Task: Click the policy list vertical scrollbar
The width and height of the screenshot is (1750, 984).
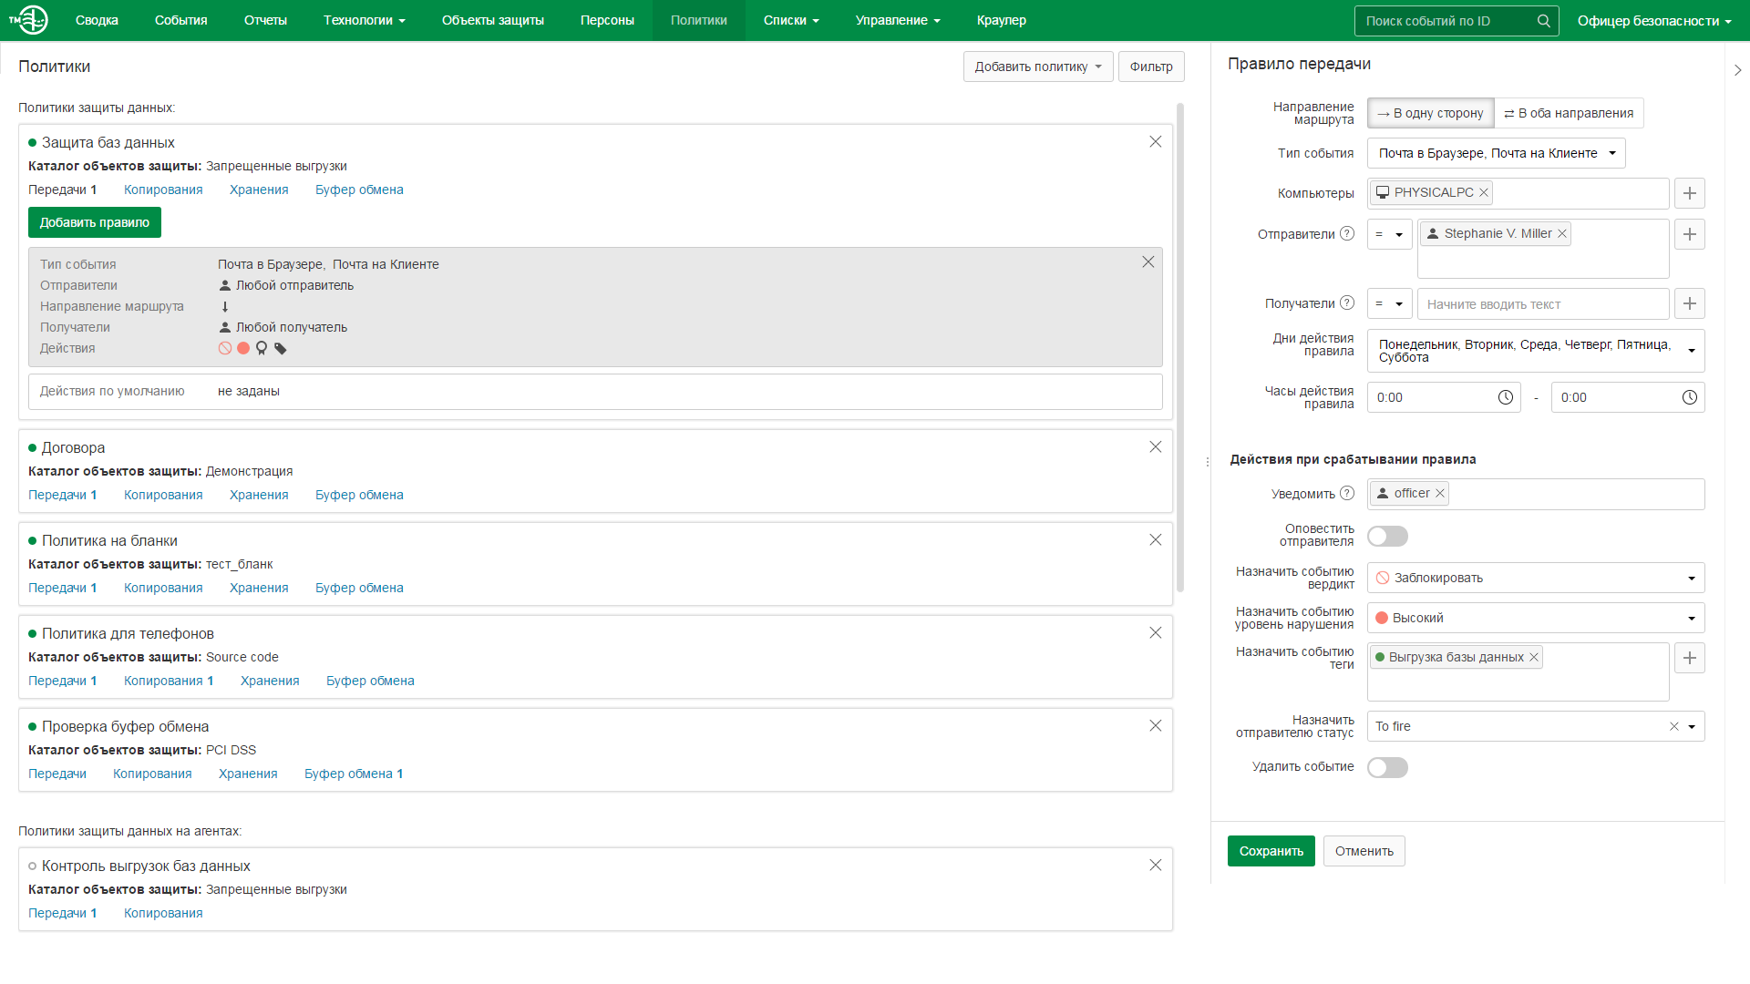Action: (x=1180, y=346)
